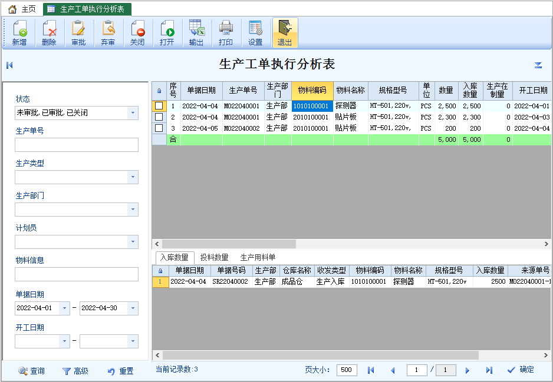Click the 重置 (Reset) button
This screenshot has width=553, height=382.
(120, 371)
